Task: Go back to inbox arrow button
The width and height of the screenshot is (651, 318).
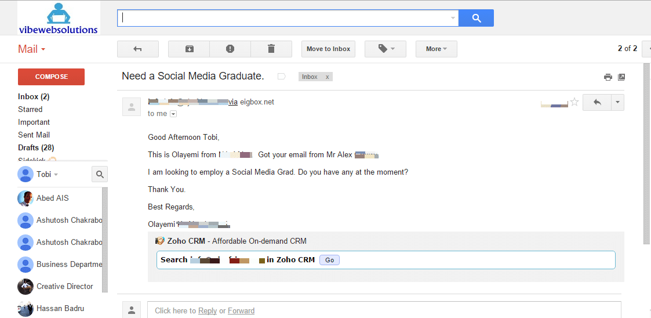Action: [138, 49]
